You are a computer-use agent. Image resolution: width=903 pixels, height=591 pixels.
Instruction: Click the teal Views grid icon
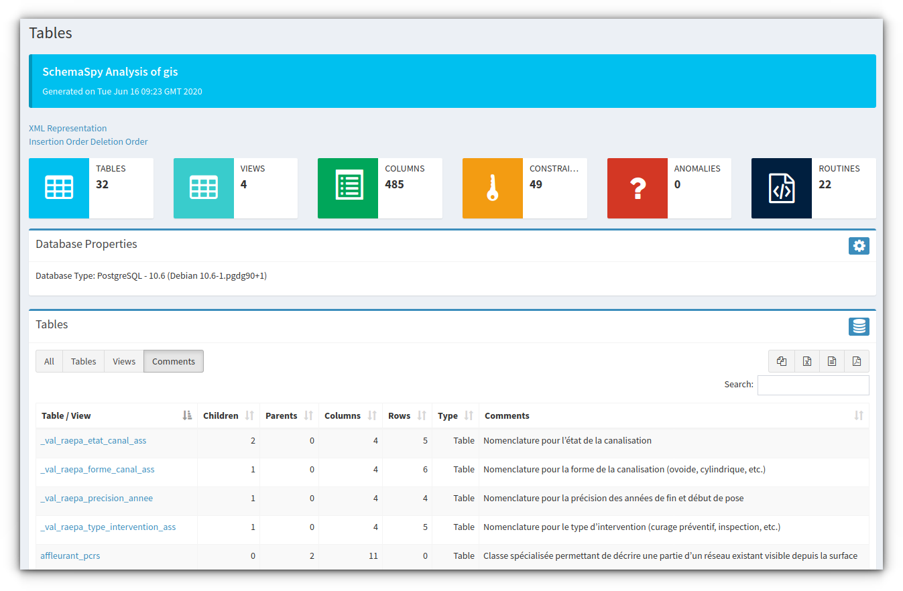(204, 188)
